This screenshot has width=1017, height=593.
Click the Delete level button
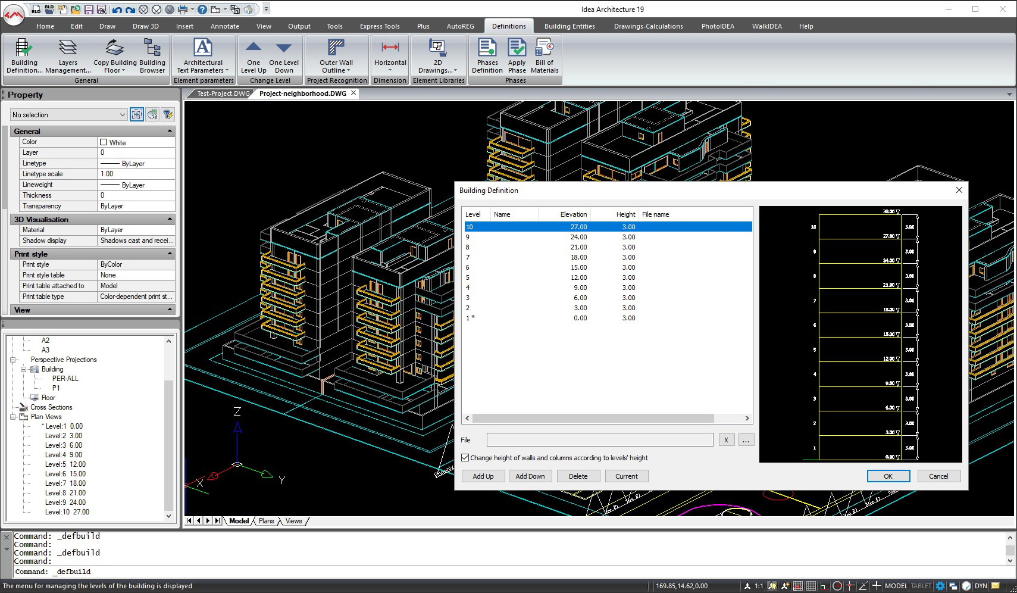(578, 476)
